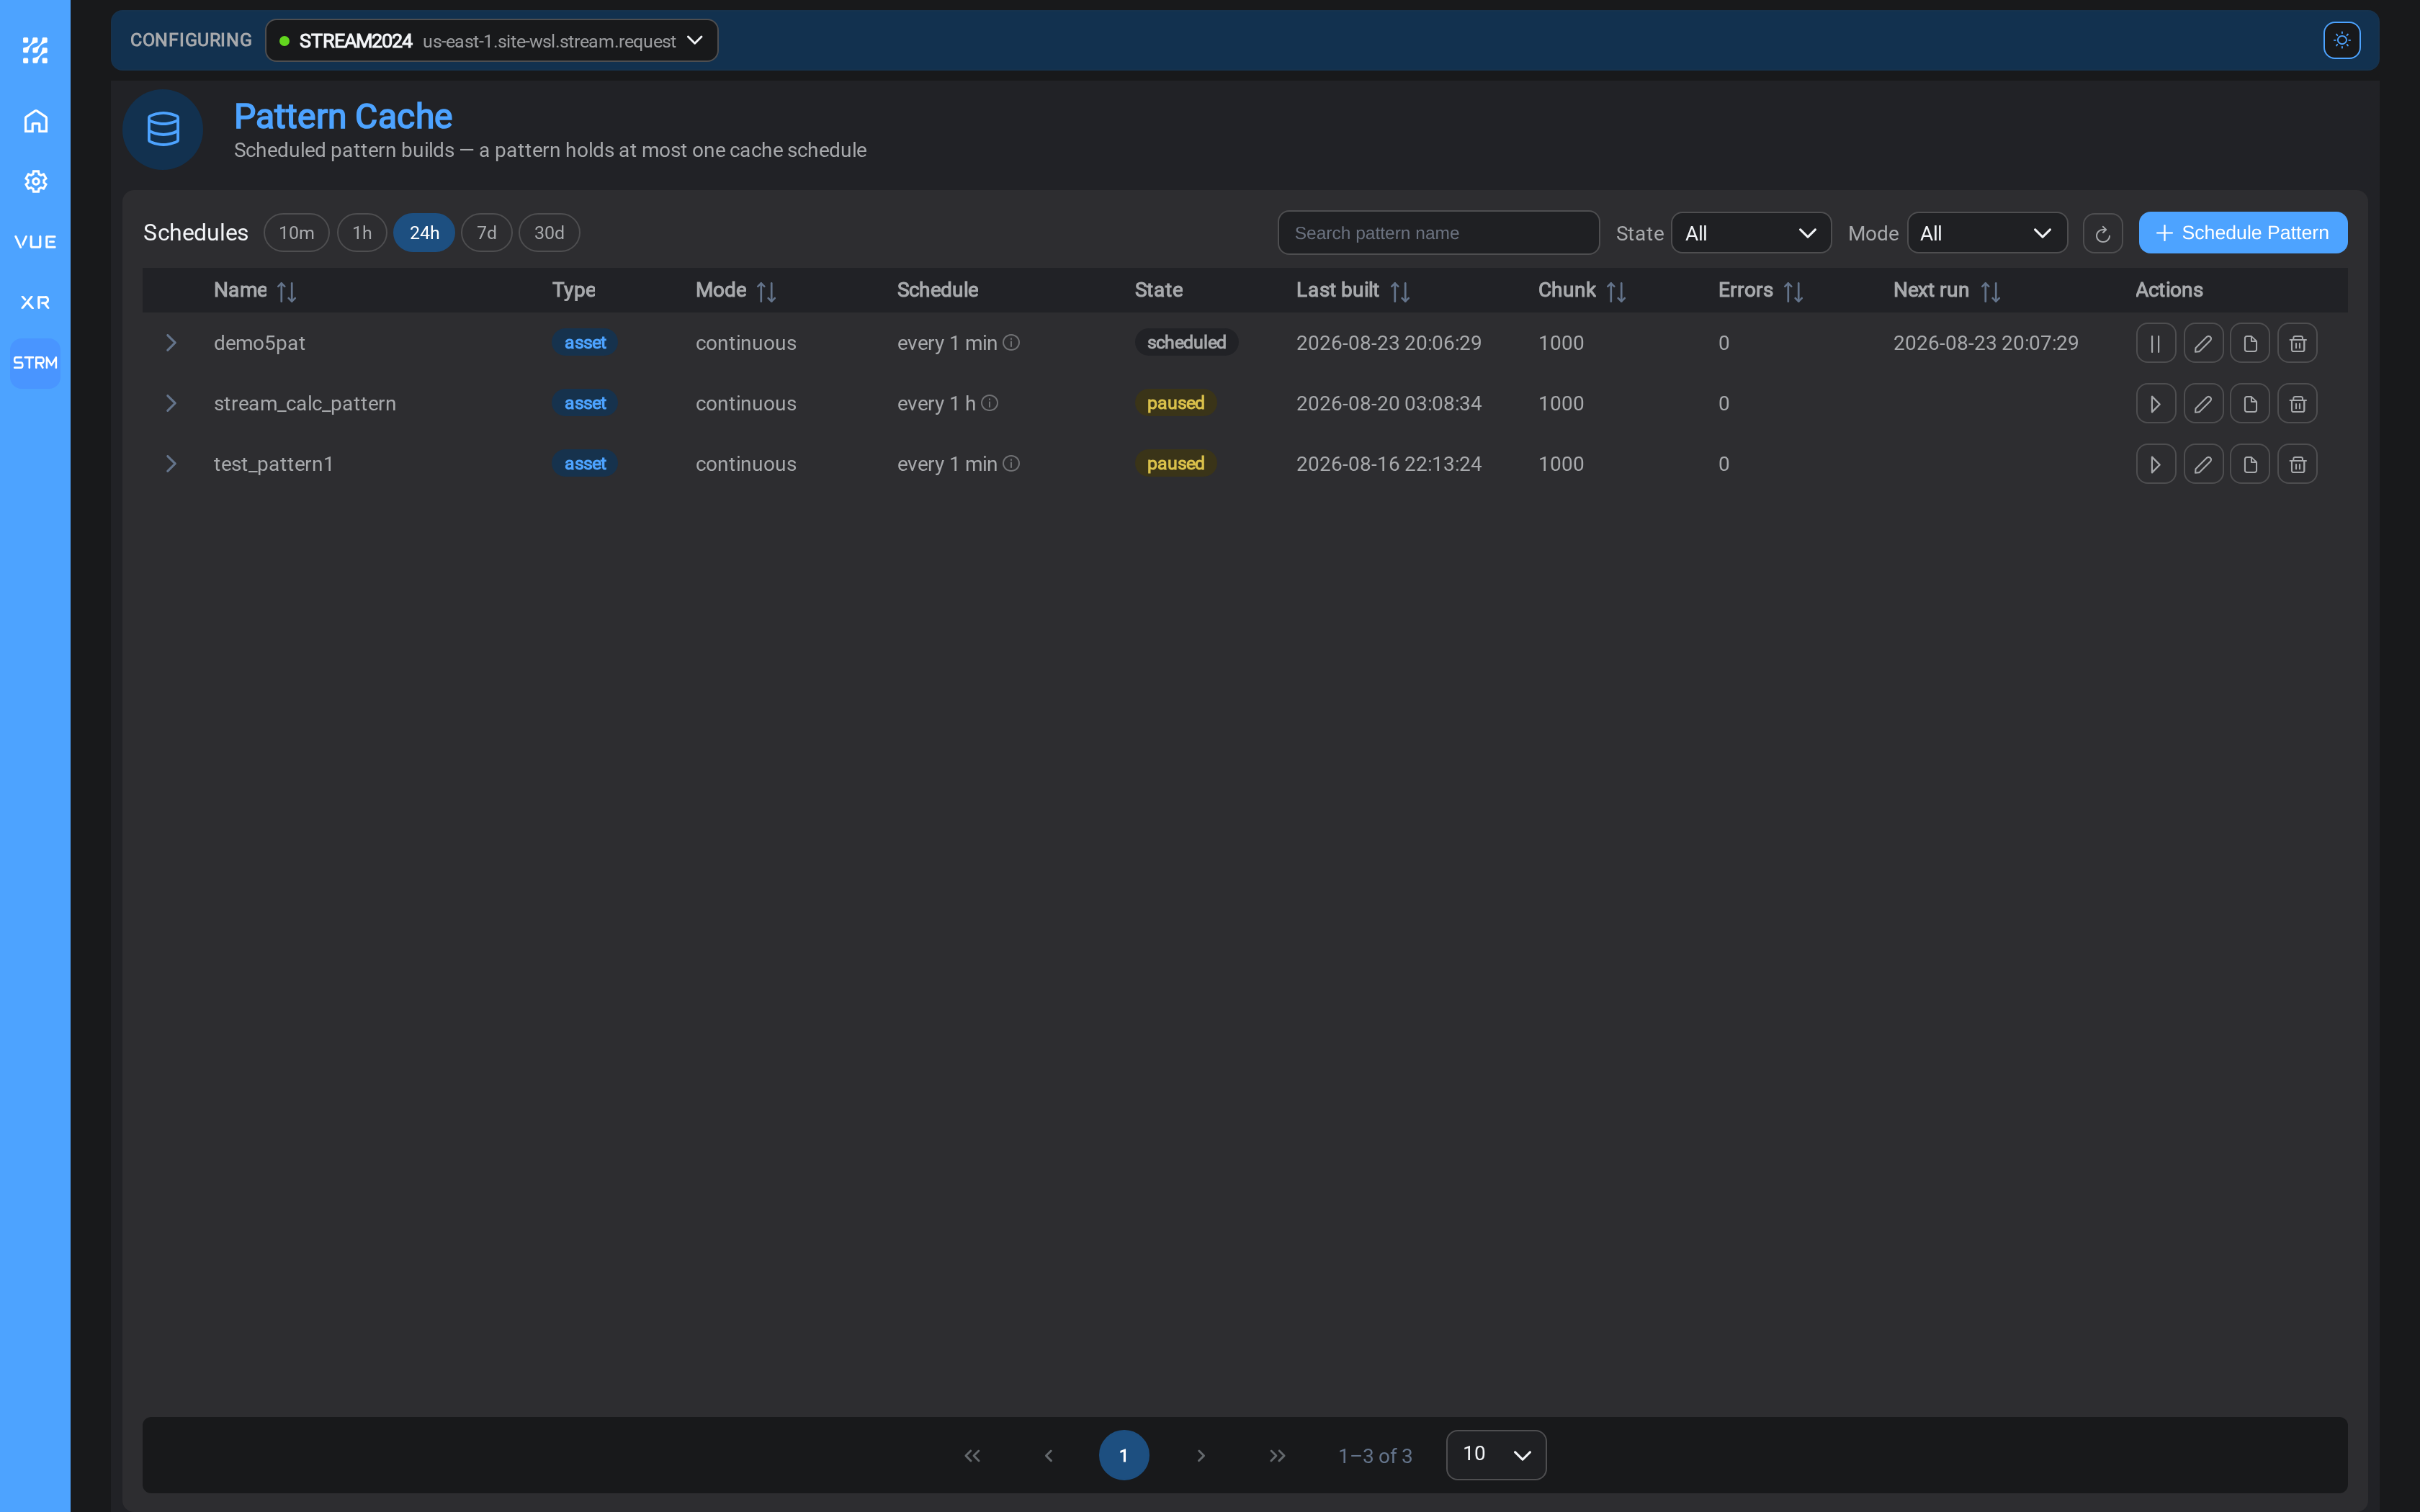Image resolution: width=2420 pixels, height=1512 pixels.
Task: Delete the stream_calc_pattern schedule
Action: 2297,404
